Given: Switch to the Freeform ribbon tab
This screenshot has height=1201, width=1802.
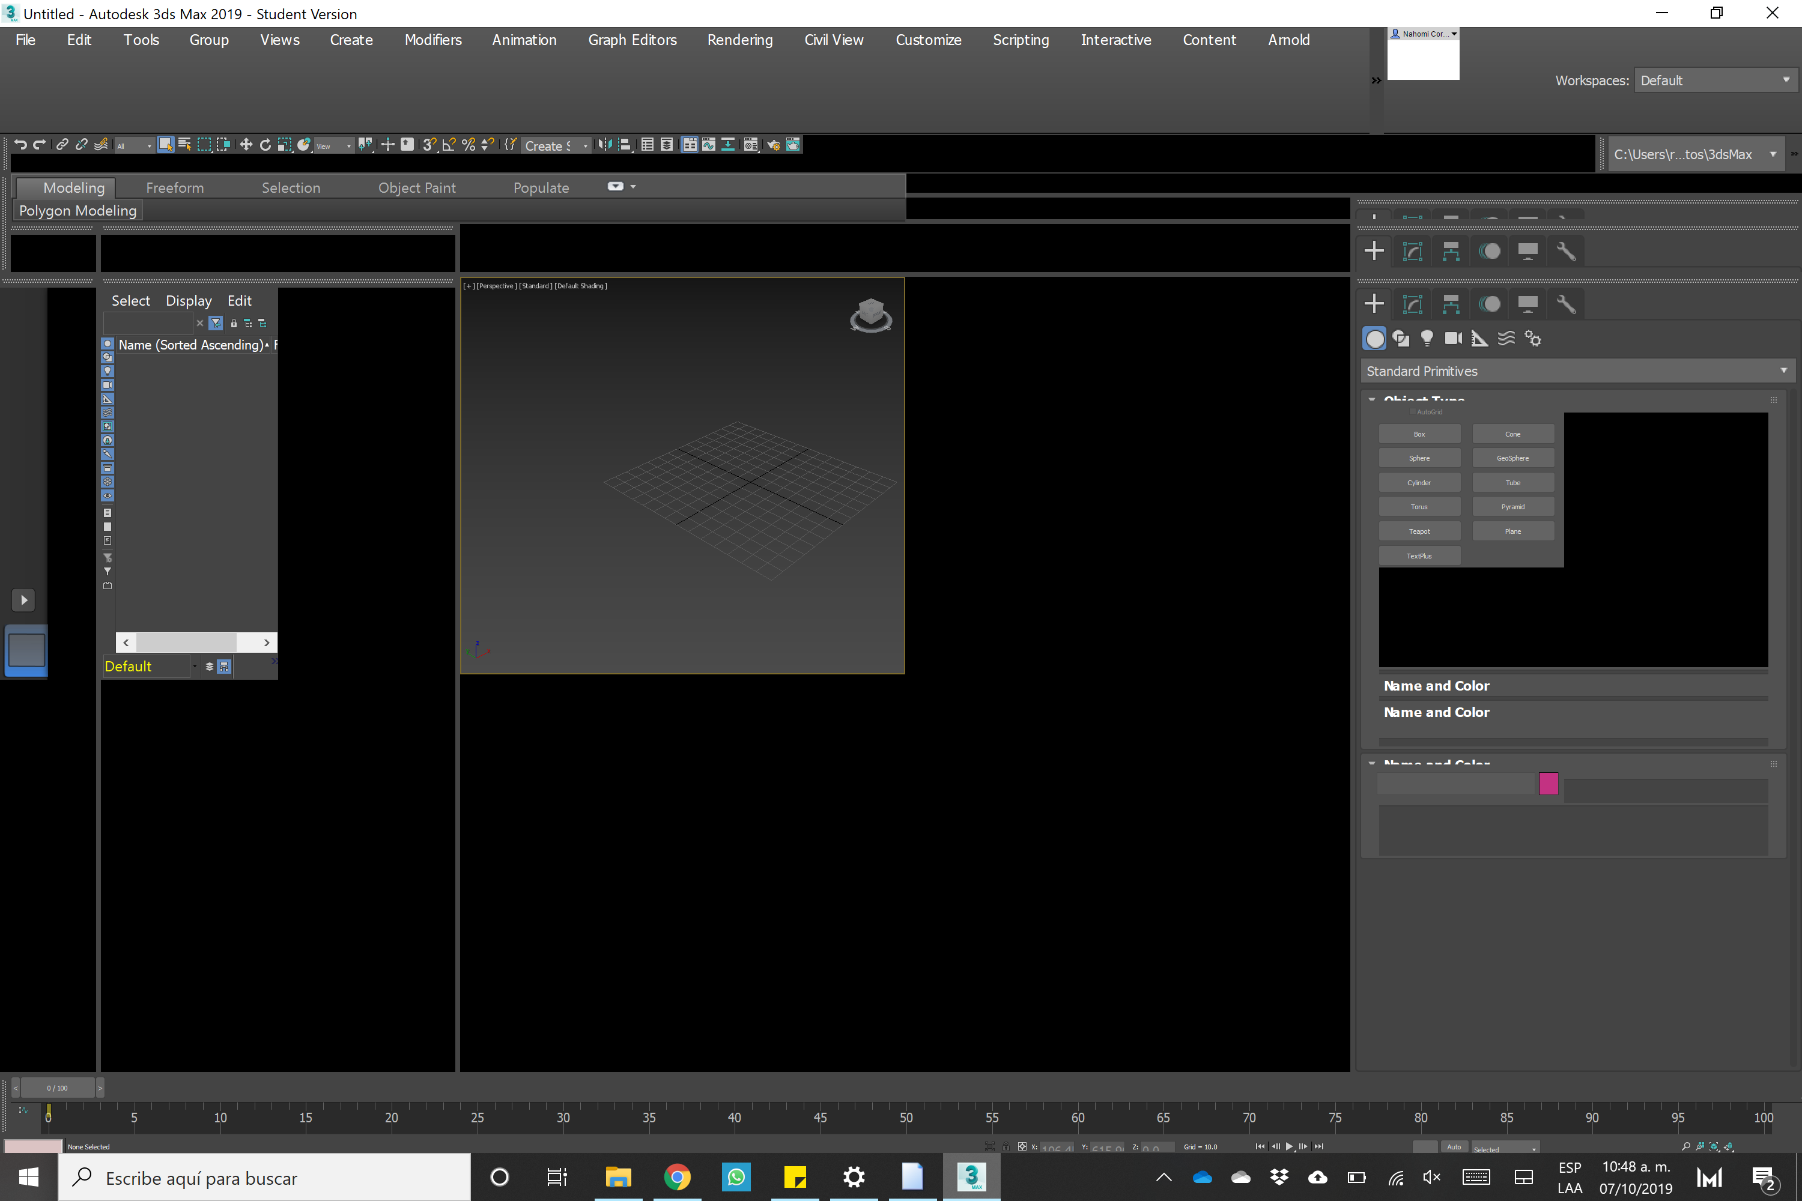Looking at the screenshot, I should (175, 187).
